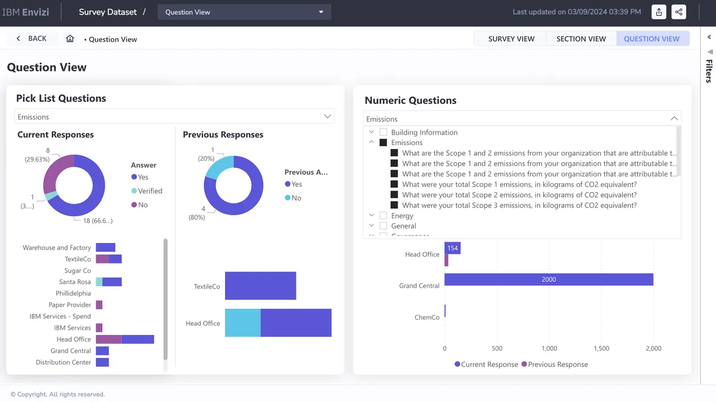Click Santa Rosa row label
This screenshot has height=402, width=716.
point(75,282)
